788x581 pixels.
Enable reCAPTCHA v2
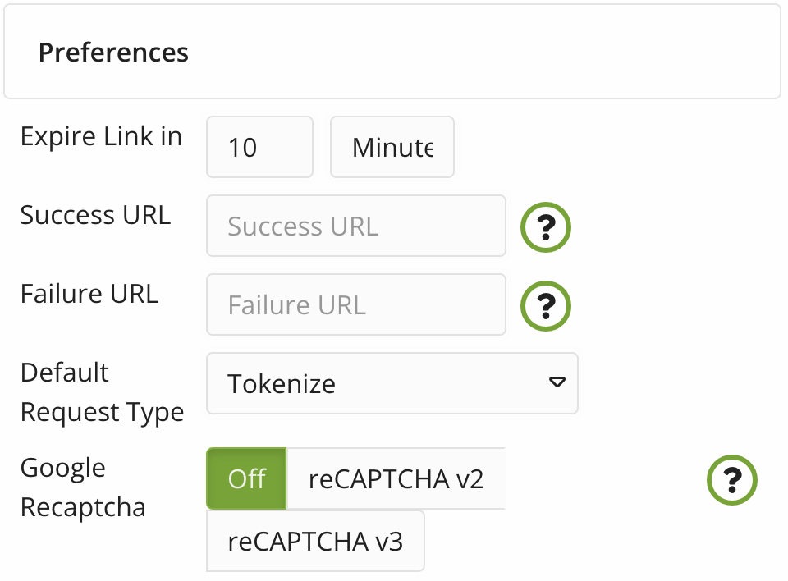(x=396, y=478)
